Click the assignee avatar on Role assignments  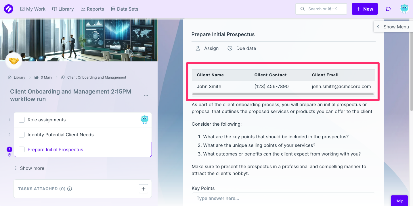(x=145, y=120)
